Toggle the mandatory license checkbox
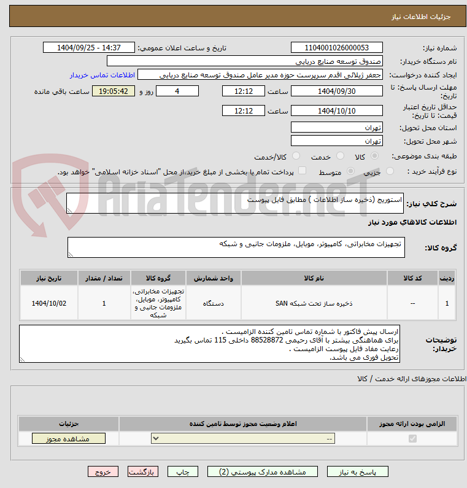This screenshot has width=467, height=488. (412, 438)
